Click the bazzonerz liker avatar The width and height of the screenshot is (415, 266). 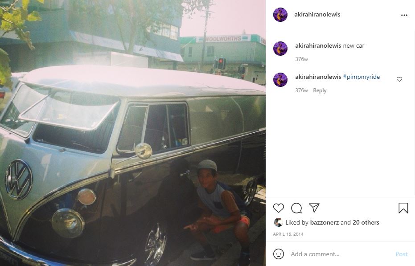(x=278, y=222)
